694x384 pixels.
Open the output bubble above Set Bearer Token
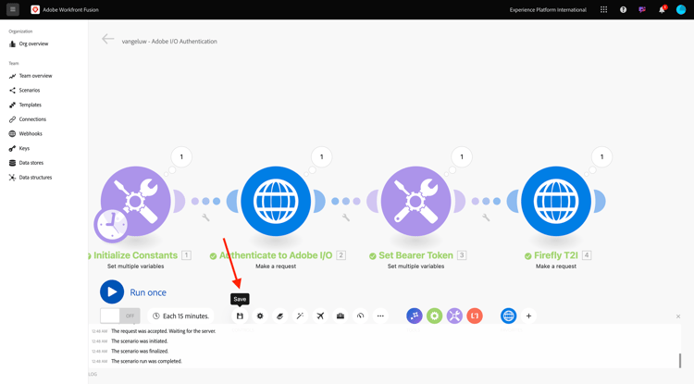click(462, 156)
